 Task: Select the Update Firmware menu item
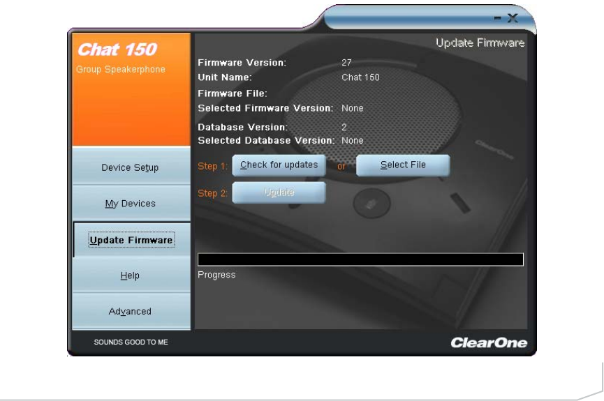click(x=131, y=240)
